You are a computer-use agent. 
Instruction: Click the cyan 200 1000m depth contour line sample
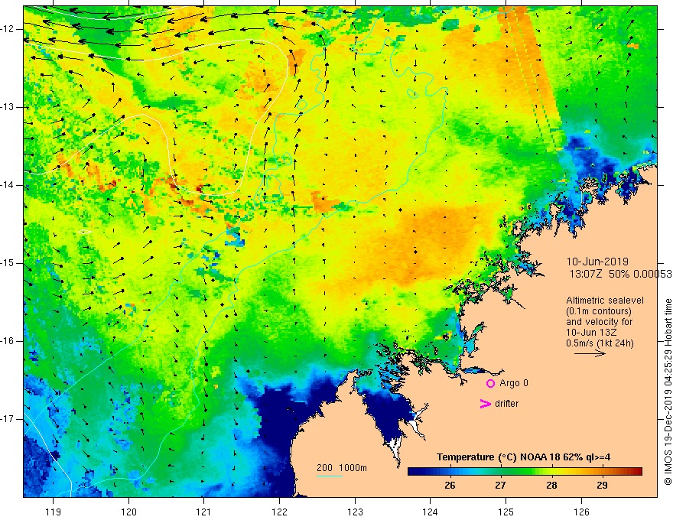click(x=330, y=476)
